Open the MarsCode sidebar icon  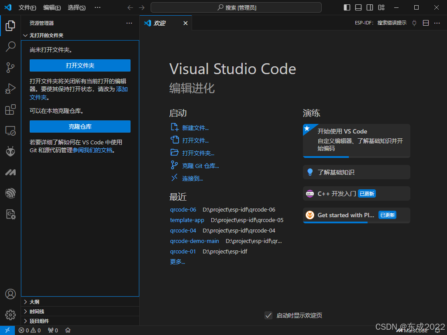coord(10,172)
